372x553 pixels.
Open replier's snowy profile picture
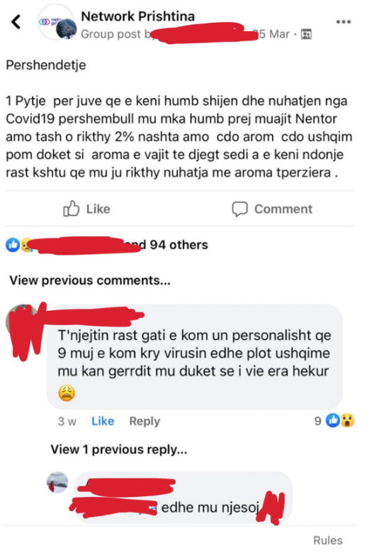click(57, 482)
